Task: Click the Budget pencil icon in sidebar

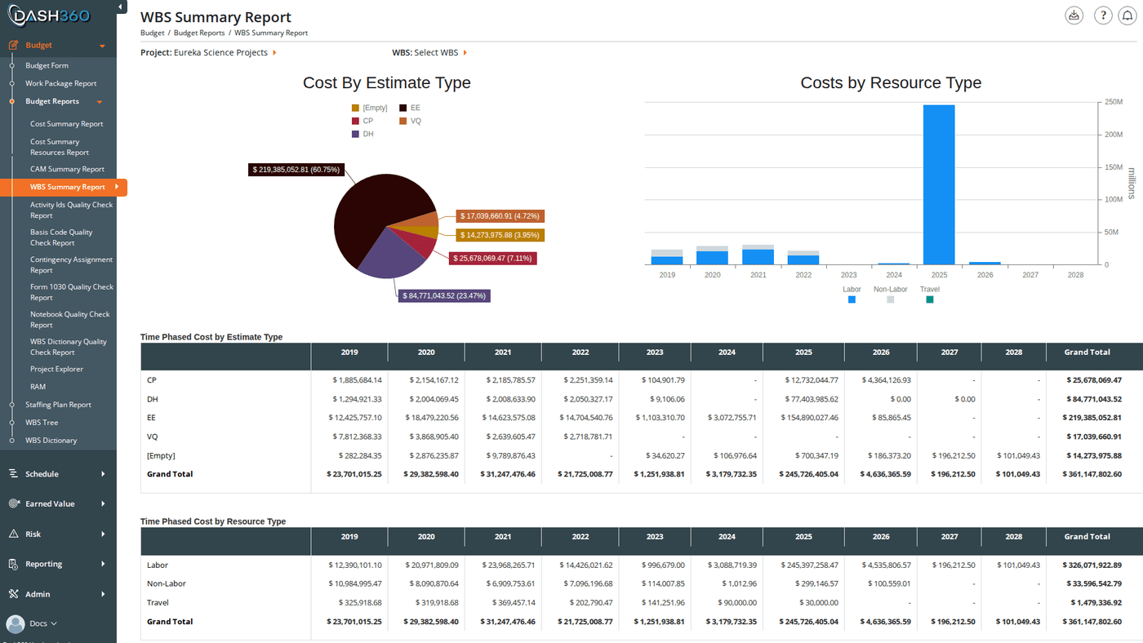Action: pos(13,46)
